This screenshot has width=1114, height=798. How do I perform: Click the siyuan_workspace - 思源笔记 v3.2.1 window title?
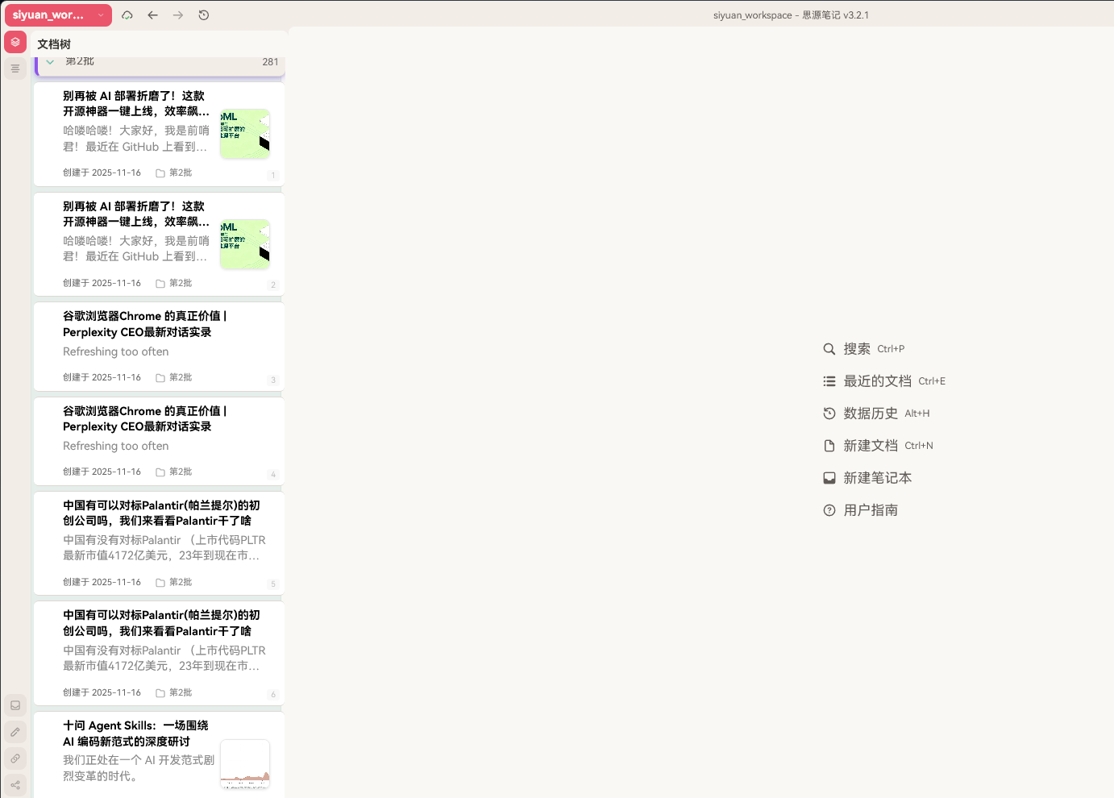[x=791, y=15]
